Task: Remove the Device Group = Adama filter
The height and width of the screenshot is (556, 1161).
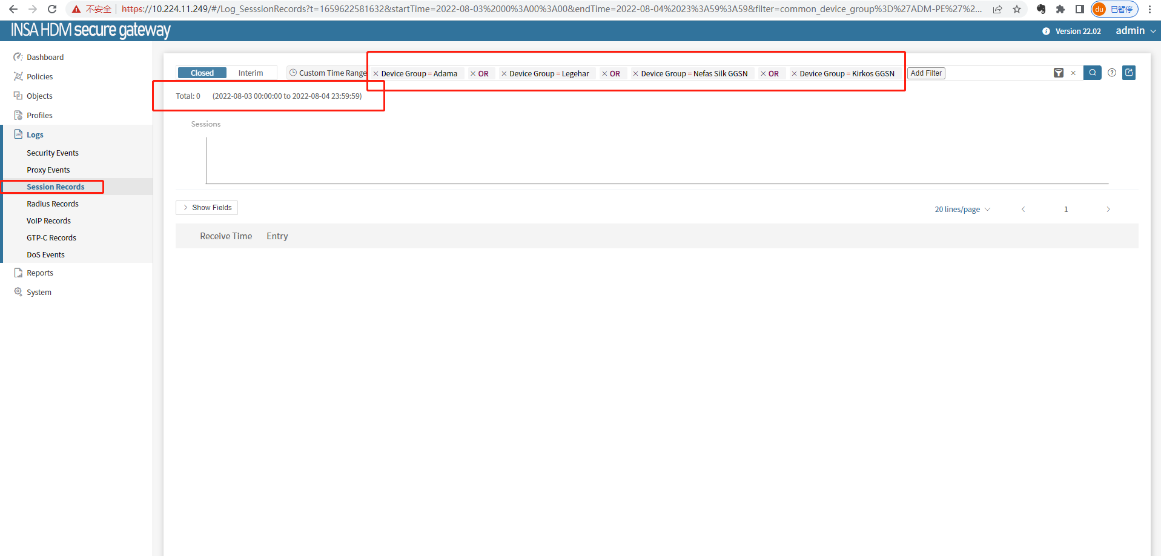Action: coord(376,74)
